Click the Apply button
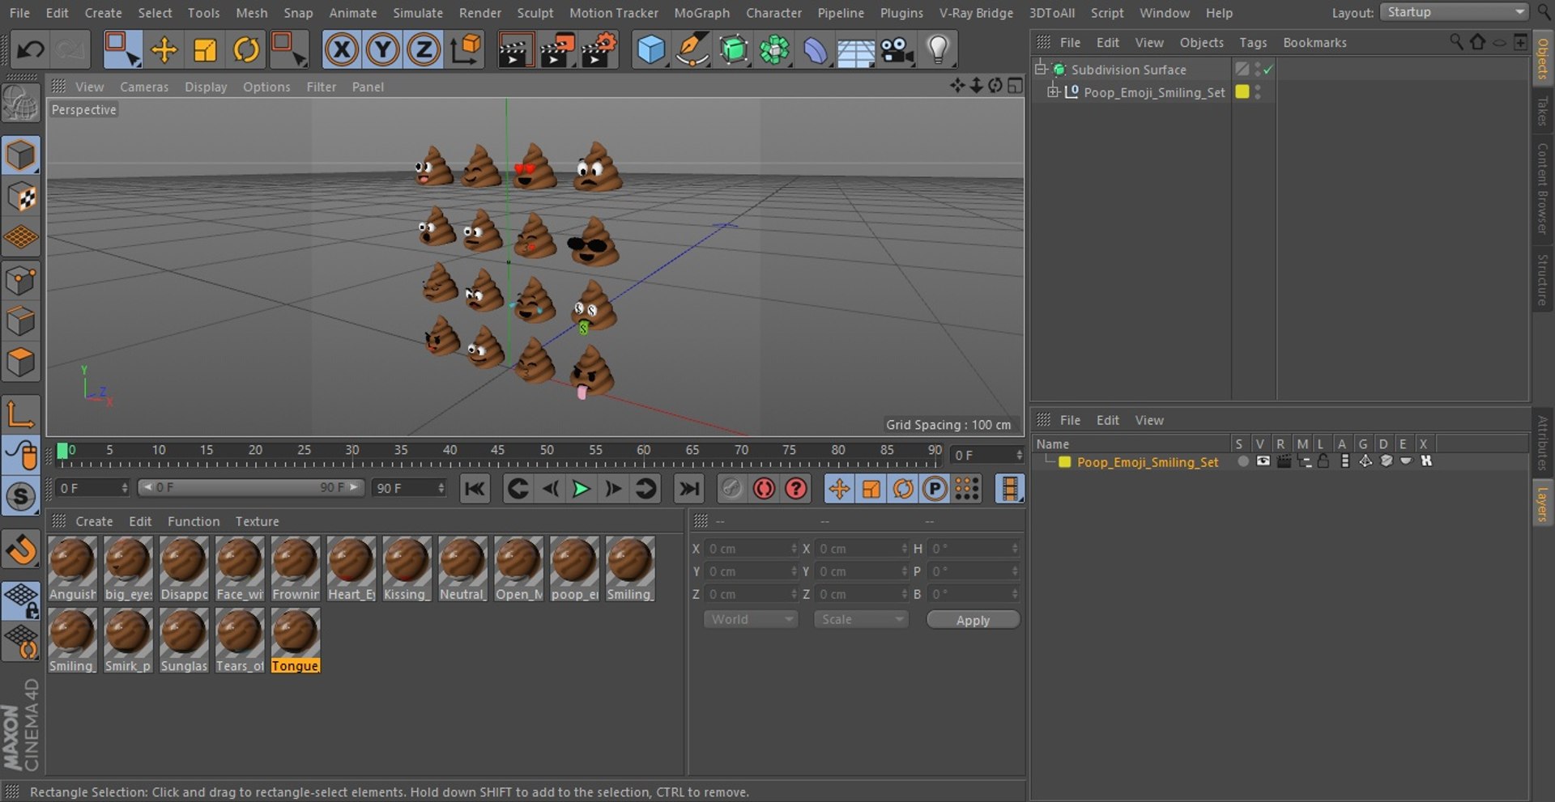The height and width of the screenshot is (802, 1555). 973,620
